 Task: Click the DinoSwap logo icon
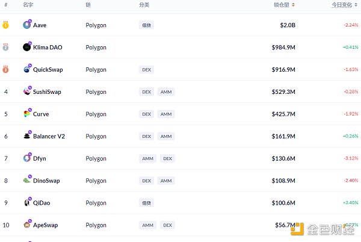coord(27,181)
